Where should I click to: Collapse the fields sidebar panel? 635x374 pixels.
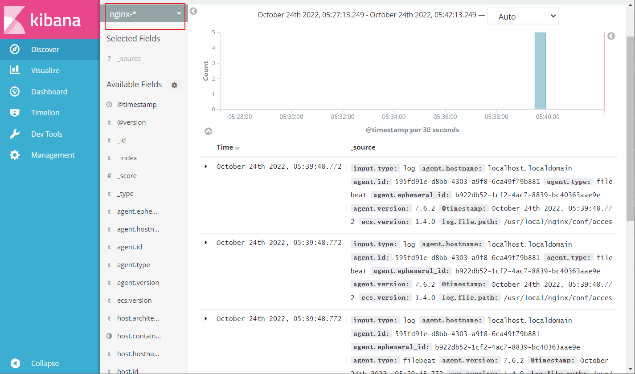click(193, 11)
